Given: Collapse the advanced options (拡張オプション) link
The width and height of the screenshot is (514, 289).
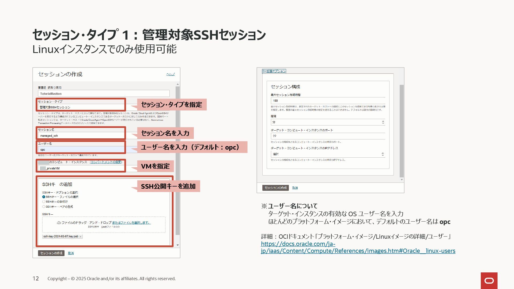Looking at the screenshot, I should (x=274, y=71).
